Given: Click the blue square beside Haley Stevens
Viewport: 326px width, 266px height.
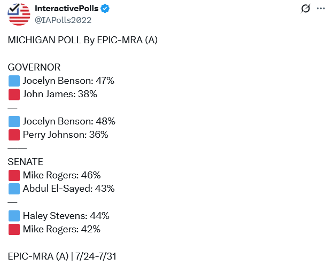Looking at the screenshot, I should 14,216.
